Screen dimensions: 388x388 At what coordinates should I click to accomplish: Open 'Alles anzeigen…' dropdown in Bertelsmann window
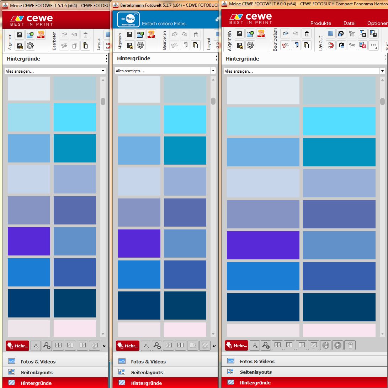pyautogui.click(x=165, y=71)
